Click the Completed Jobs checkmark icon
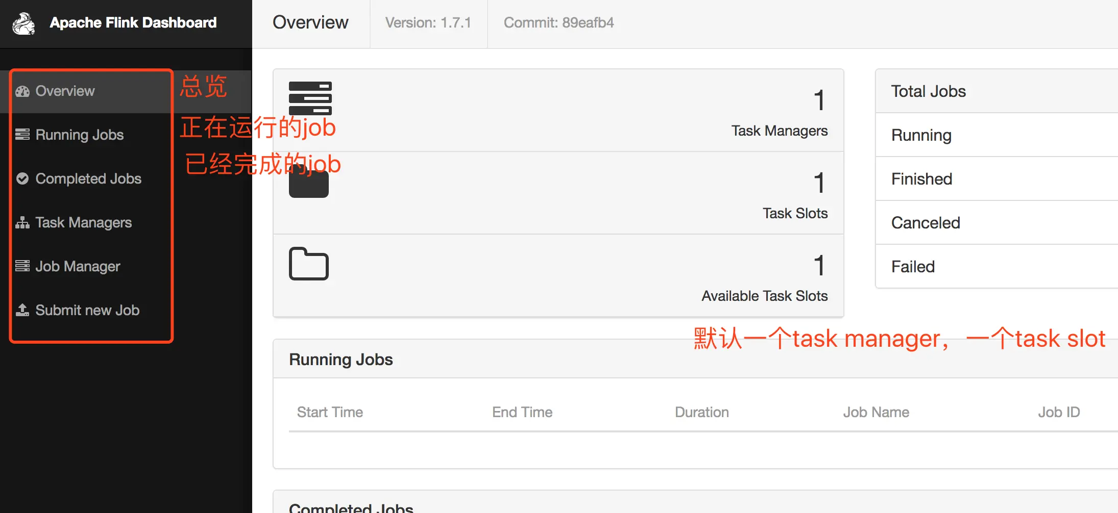Image resolution: width=1118 pixels, height=513 pixels. [x=22, y=178]
